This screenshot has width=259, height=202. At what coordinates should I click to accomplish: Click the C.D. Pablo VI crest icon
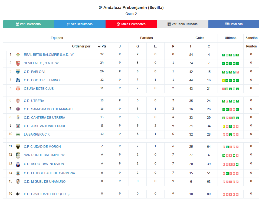click(x=18, y=72)
